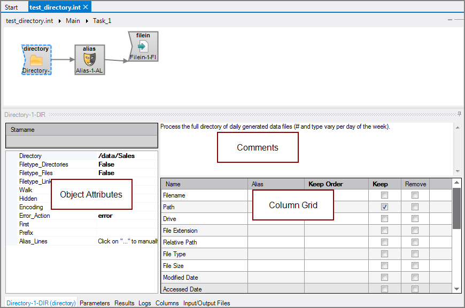Check Remove for Path row

point(415,207)
